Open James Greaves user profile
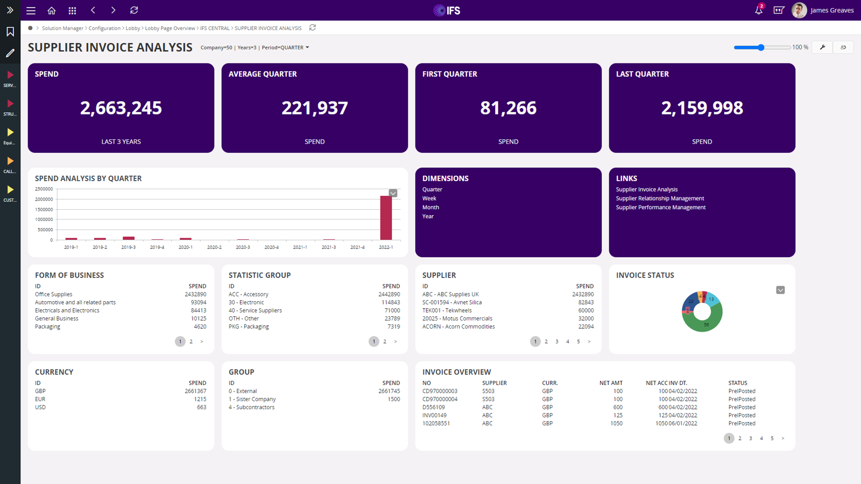This screenshot has height=484, width=861. [823, 10]
